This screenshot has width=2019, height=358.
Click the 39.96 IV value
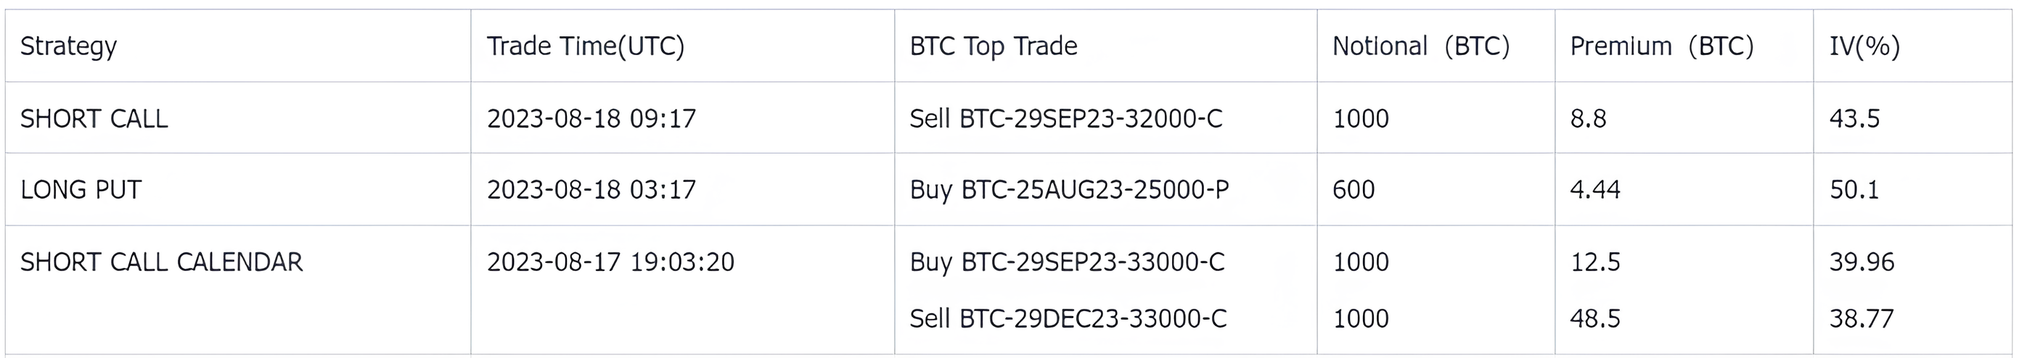pyautogui.click(x=1862, y=262)
